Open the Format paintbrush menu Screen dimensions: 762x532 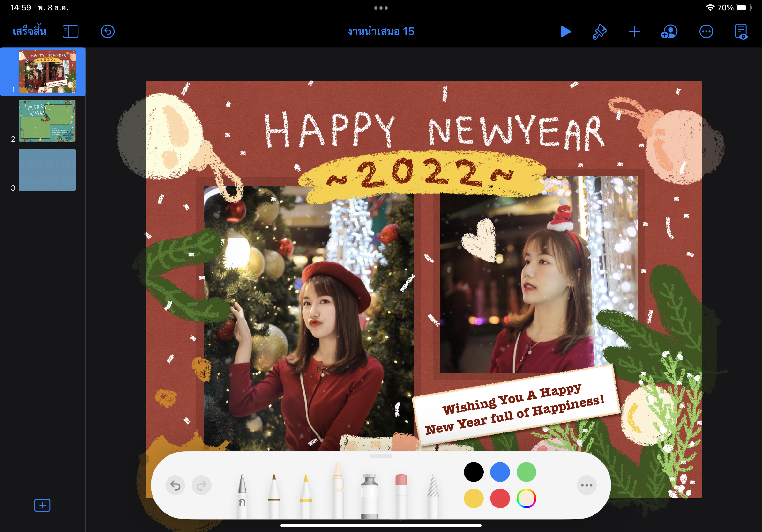599,32
